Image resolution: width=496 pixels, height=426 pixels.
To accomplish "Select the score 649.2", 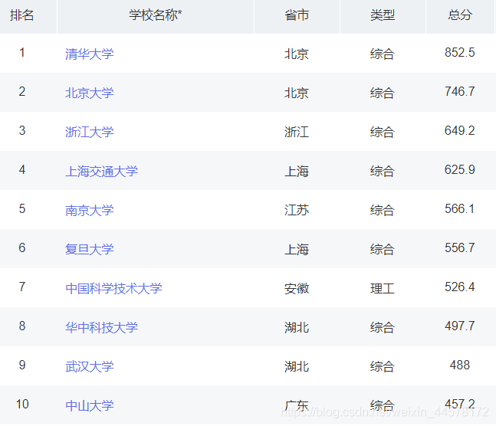I will pos(460,130).
